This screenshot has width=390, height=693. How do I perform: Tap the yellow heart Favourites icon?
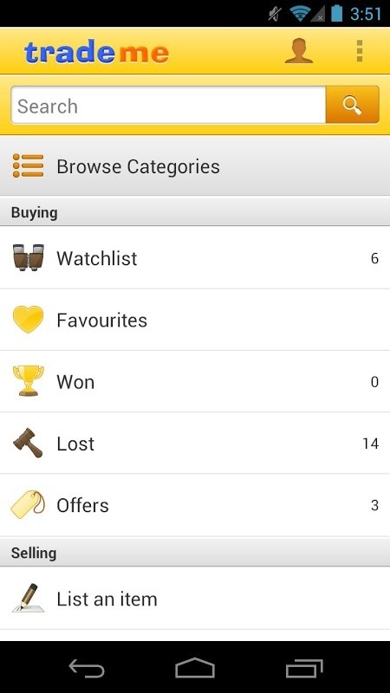(29, 320)
